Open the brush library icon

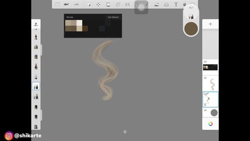[36, 24]
